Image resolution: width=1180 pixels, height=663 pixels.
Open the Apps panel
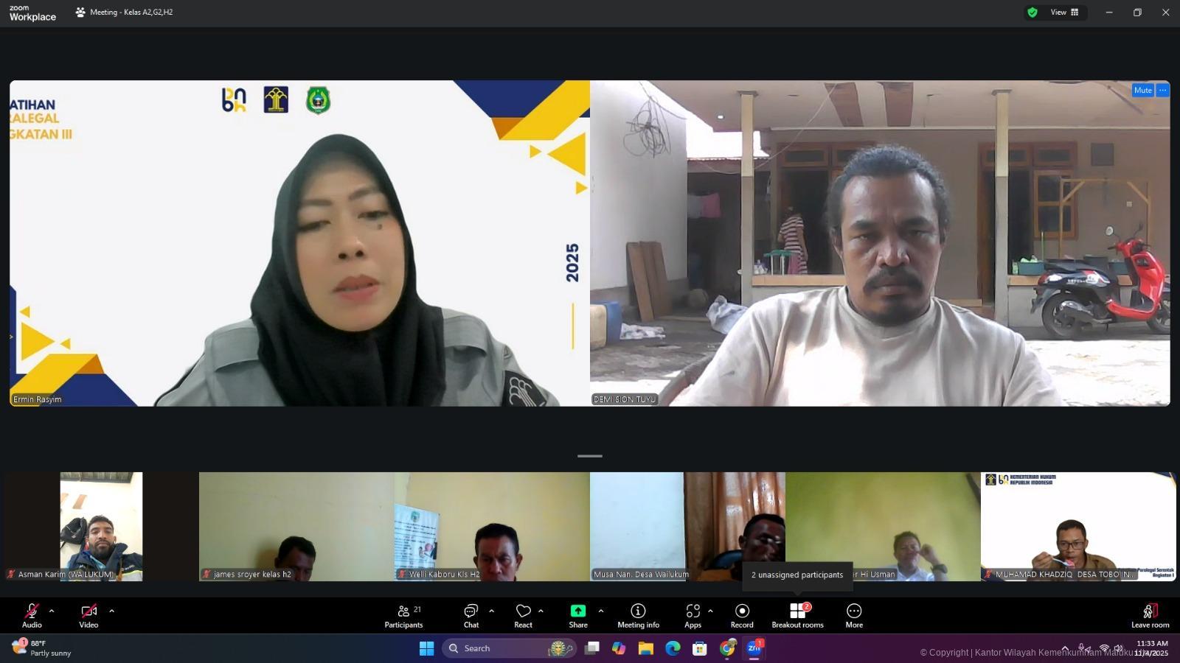click(x=693, y=616)
